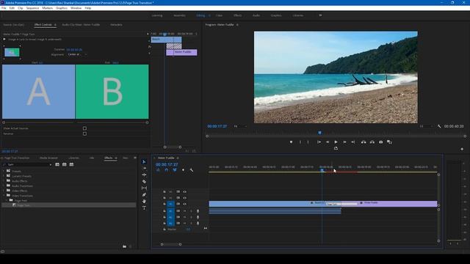Image resolution: width=470 pixels, height=264 pixels.
Task: Open the Button Editor plus icon
Action: [462, 149]
